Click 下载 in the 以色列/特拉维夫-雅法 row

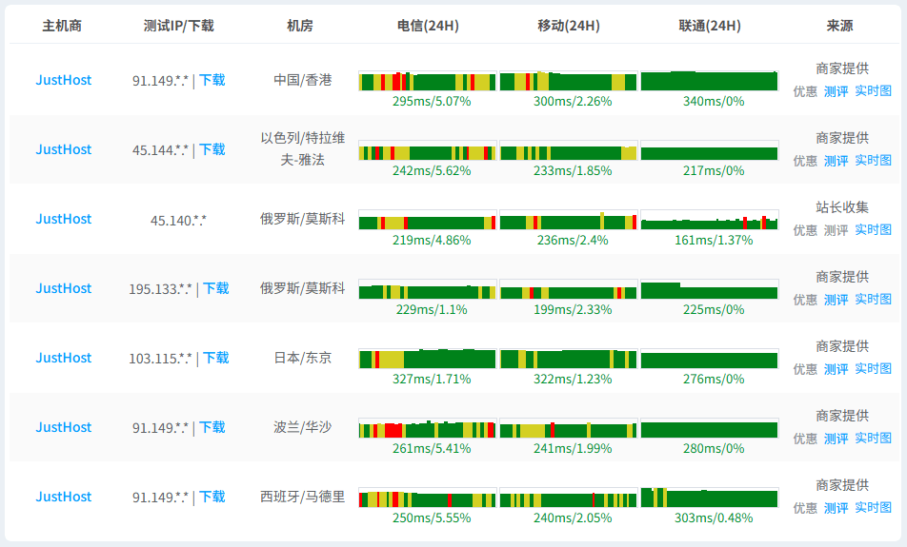212,149
